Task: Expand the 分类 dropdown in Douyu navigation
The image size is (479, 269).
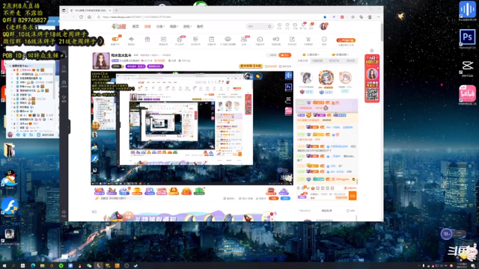Action: [160, 27]
